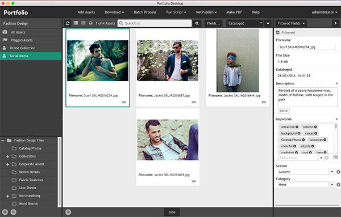Screen dimensions: 341x217
Task: Open the Download menu
Action: point(114,12)
